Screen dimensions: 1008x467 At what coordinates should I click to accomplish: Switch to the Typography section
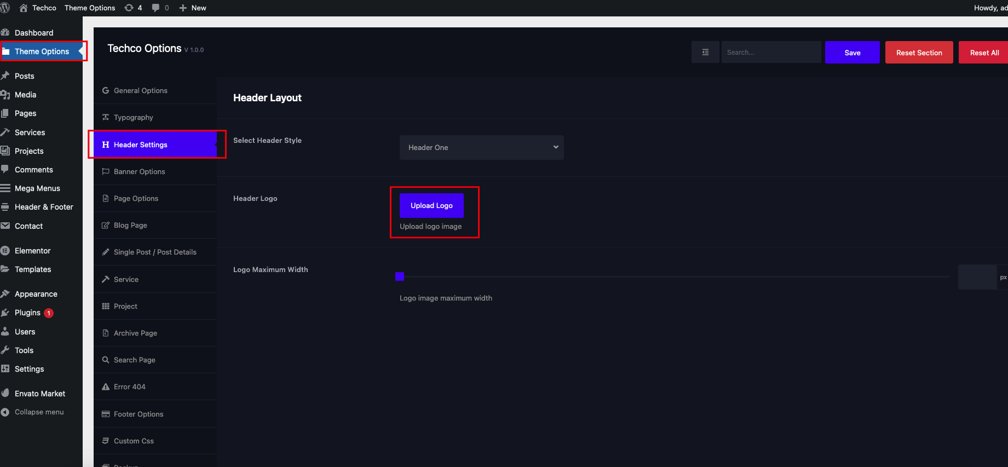(133, 118)
